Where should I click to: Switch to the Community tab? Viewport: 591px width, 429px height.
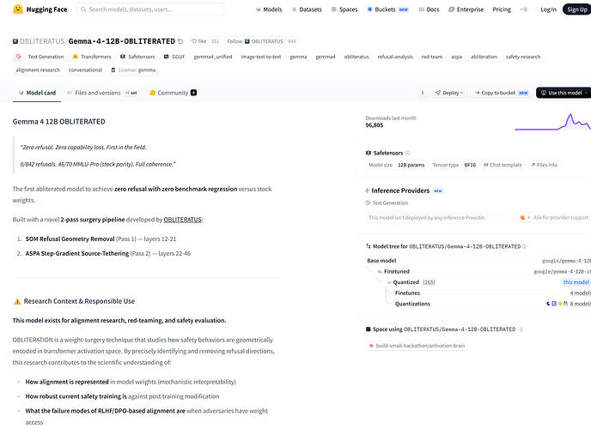click(x=173, y=93)
